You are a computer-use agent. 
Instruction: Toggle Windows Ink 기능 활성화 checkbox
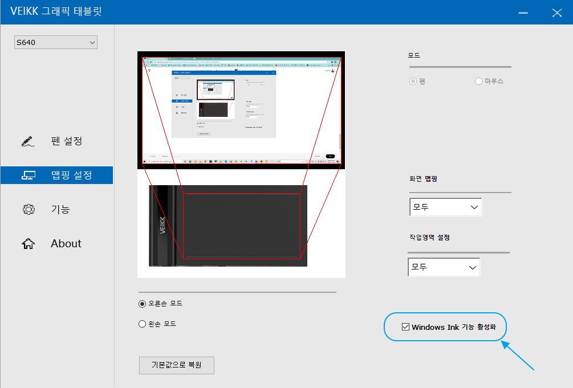tap(405, 326)
